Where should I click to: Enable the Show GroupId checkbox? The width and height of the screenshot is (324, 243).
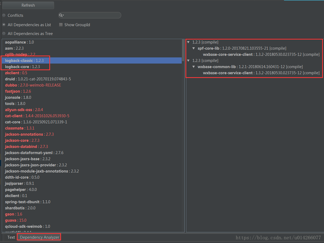click(61, 25)
